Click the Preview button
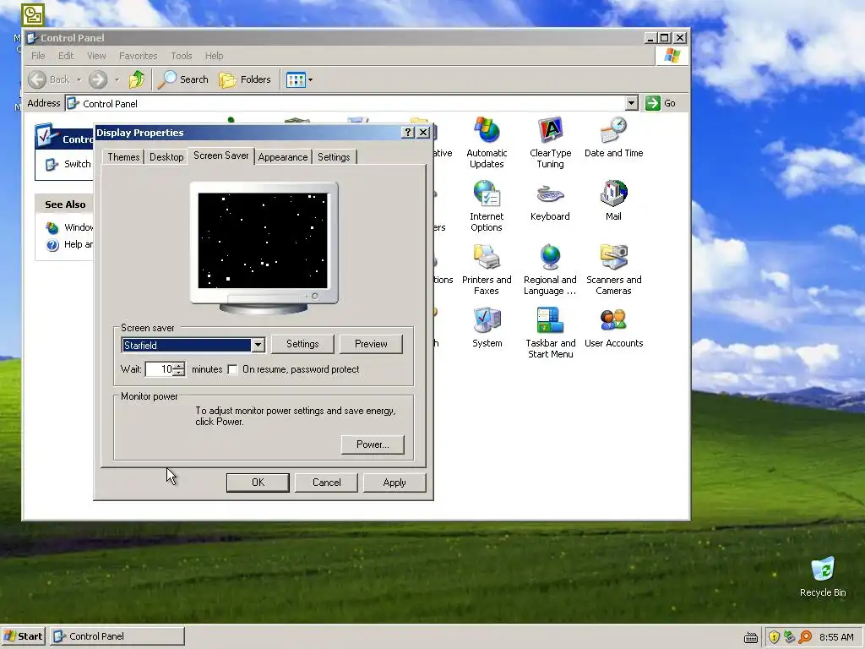The width and height of the screenshot is (865, 649). tap(371, 344)
